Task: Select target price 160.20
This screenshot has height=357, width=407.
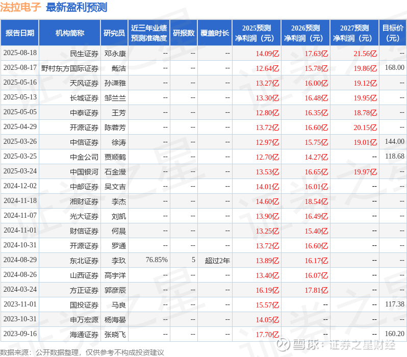Action: [395, 334]
